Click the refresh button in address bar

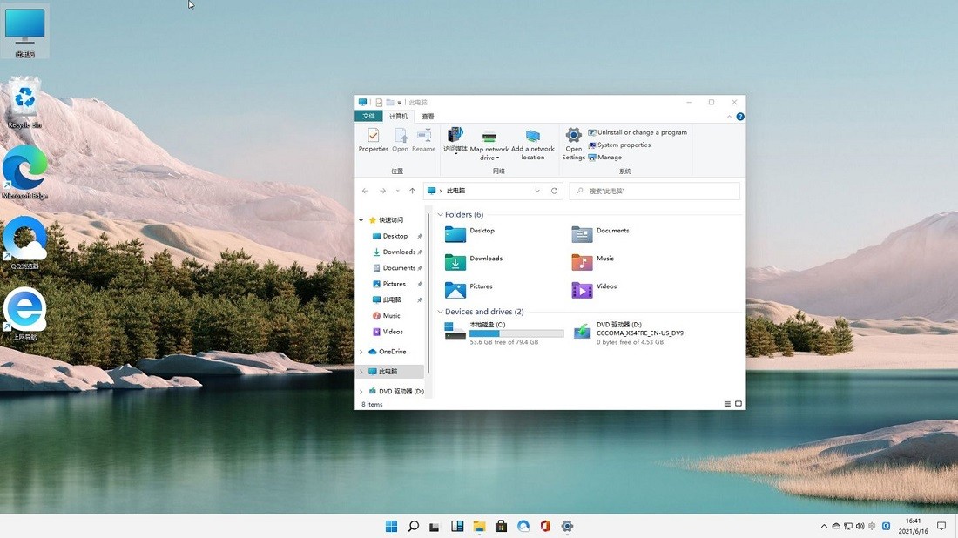(x=554, y=191)
